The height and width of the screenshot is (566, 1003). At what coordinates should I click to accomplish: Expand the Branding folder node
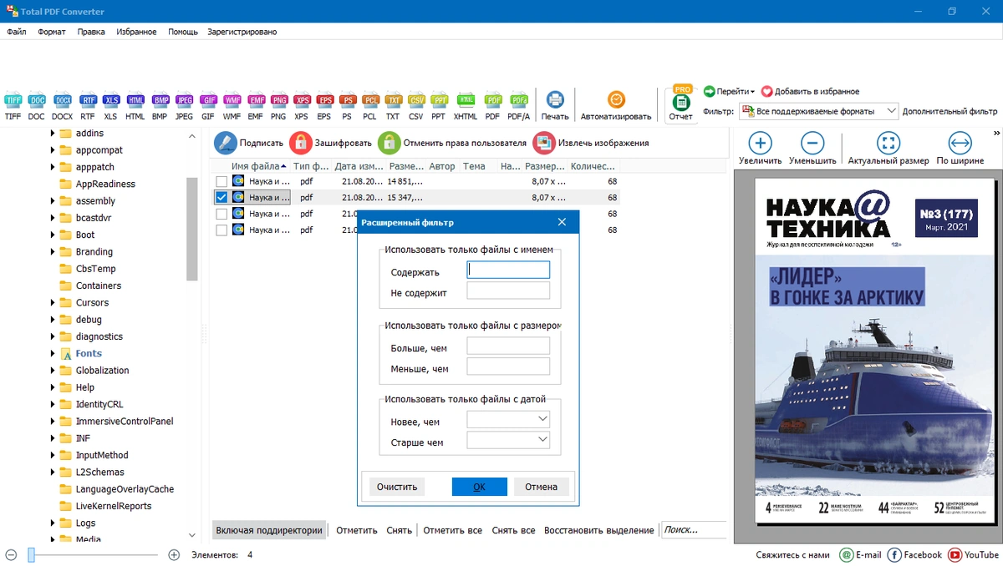coord(53,252)
